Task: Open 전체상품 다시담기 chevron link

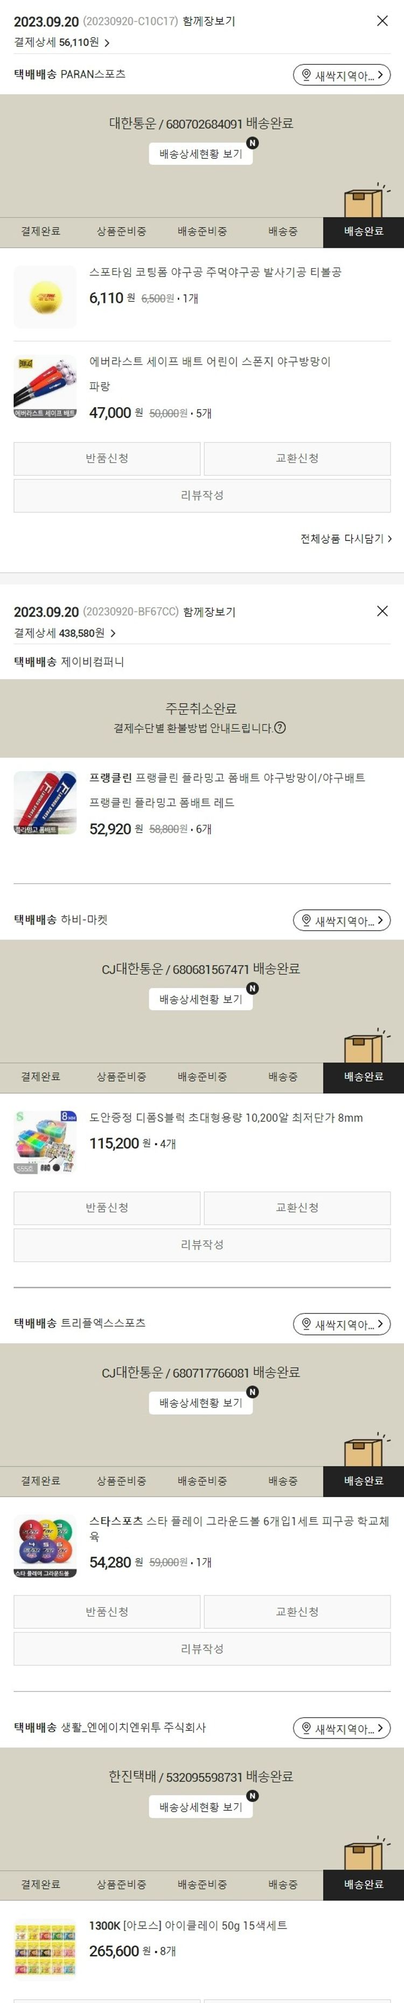Action: click(x=346, y=538)
